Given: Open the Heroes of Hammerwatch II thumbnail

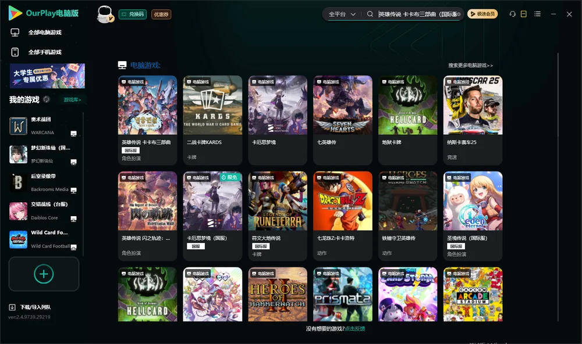Looking at the screenshot, I should (278, 295).
